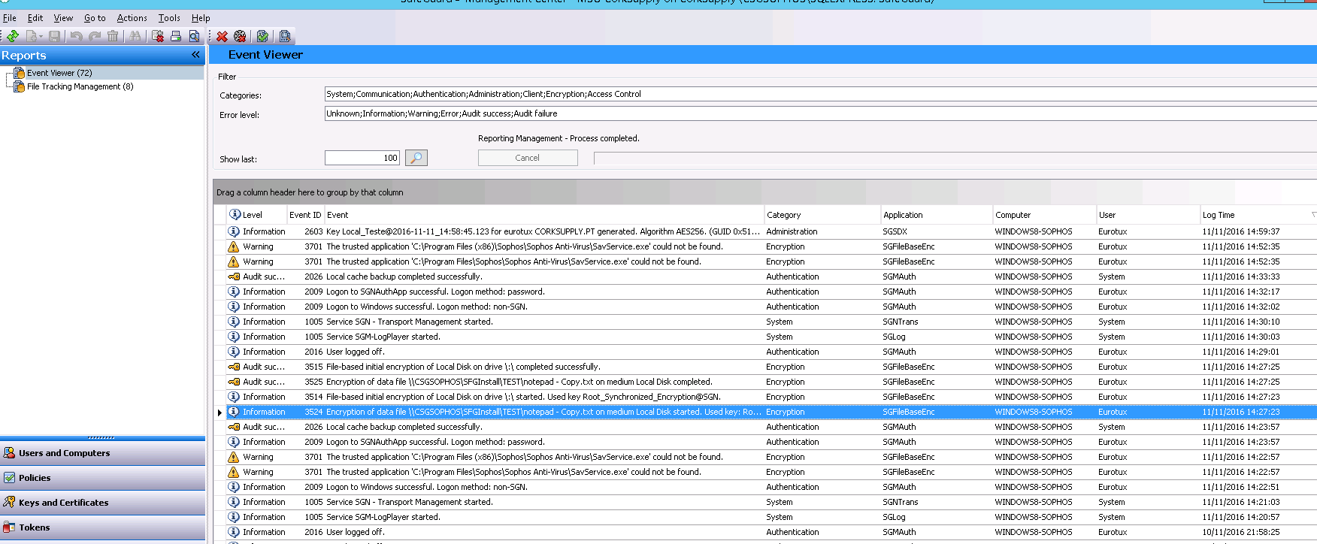1317x544 pixels.
Task: Click the Show last input field
Action: click(x=362, y=158)
